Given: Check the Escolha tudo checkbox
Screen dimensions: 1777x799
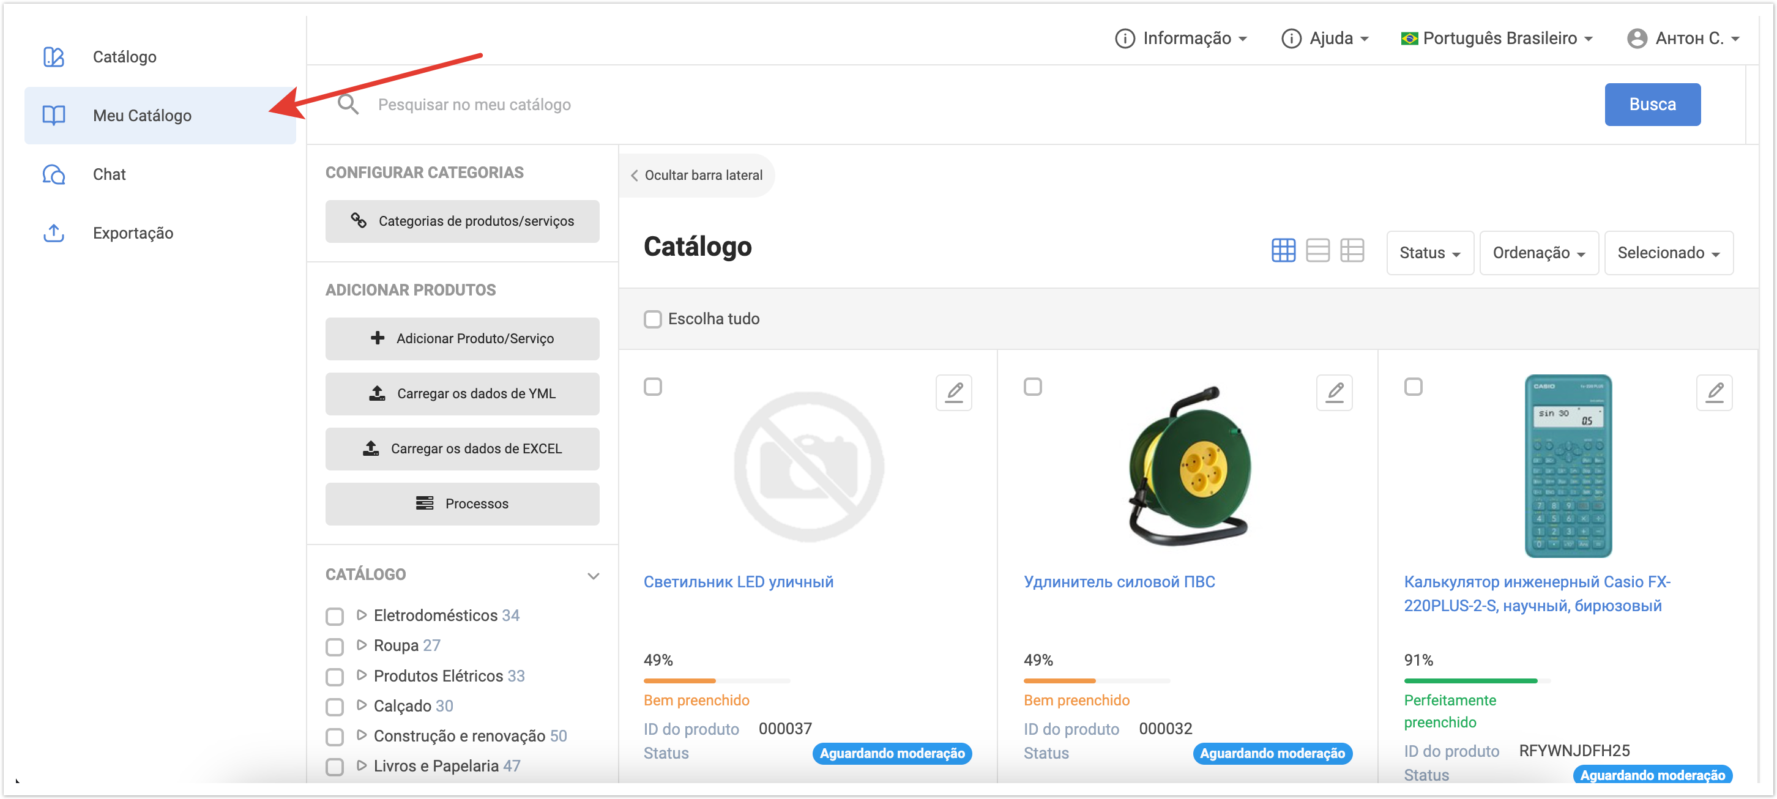Looking at the screenshot, I should click(652, 319).
